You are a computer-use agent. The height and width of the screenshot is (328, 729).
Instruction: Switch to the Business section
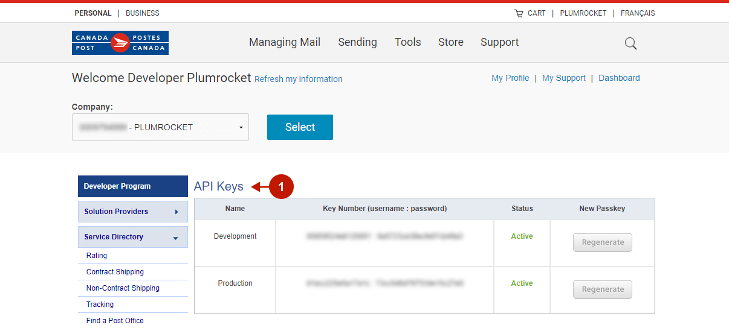pyautogui.click(x=143, y=13)
